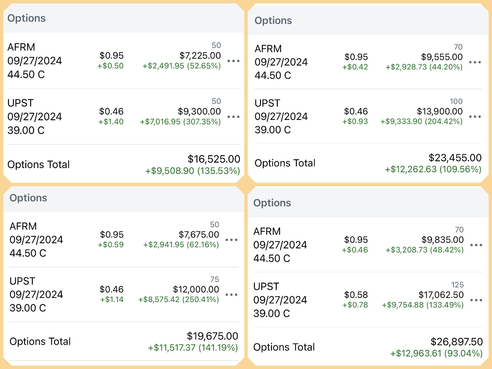The width and height of the screenshot is (492, 369).
Task: Open the more menu for UPST 75-contract position
Action: (x=232, y=295)
